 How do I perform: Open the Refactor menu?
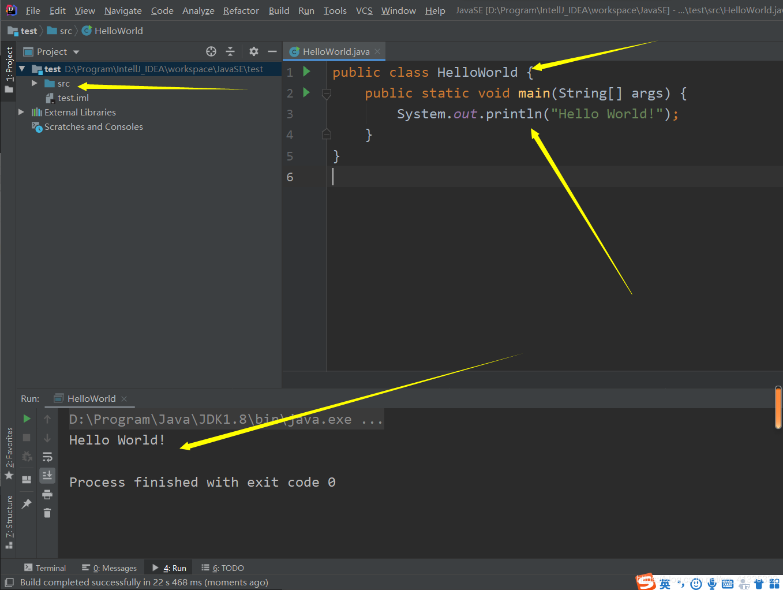coord(241,10)
